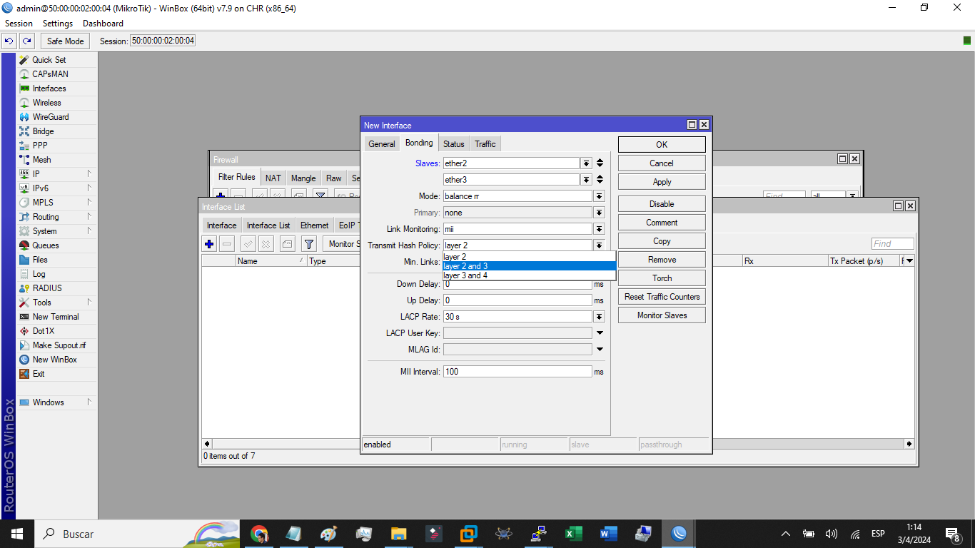Viewport: 975px width, 548px height.
Task: Open ether2 slave dropdown arrow
Action: click(586, 163)
